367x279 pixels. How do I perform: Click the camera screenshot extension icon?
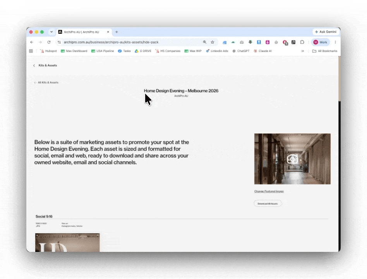[242, 42]
